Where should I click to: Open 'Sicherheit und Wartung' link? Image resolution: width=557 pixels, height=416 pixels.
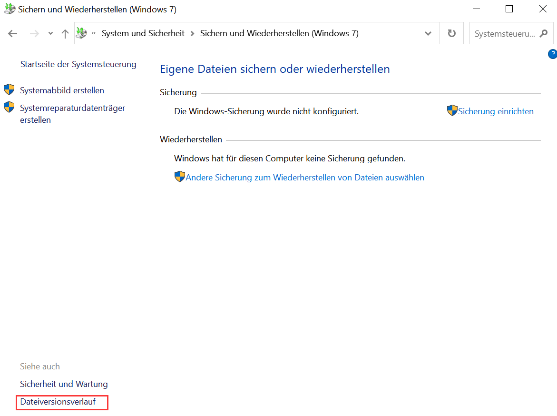click(64, 384)
